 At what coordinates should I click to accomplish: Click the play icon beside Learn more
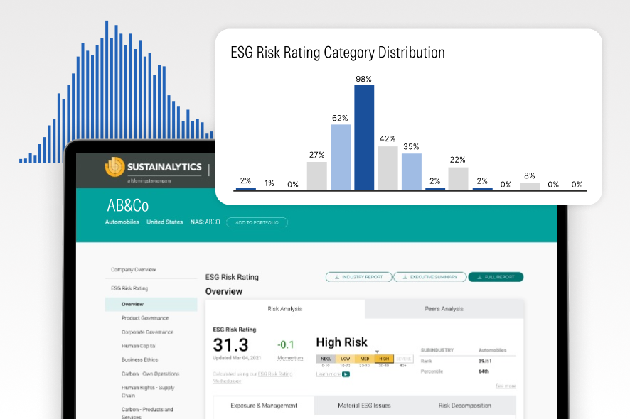pos(346,374)
